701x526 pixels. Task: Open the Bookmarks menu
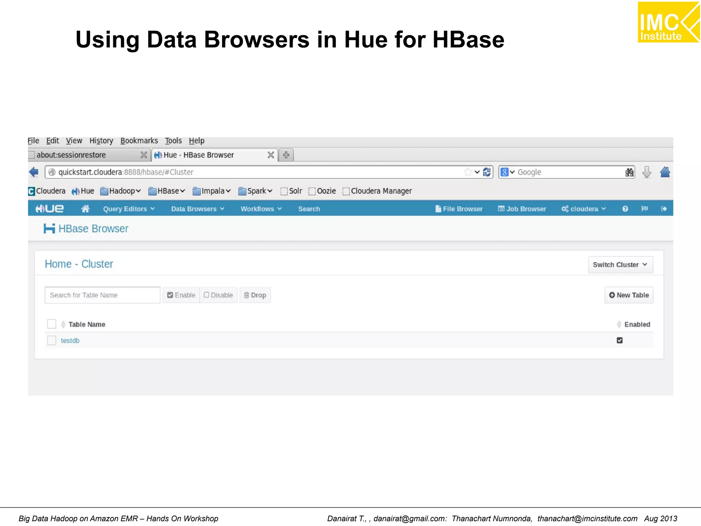139,141
